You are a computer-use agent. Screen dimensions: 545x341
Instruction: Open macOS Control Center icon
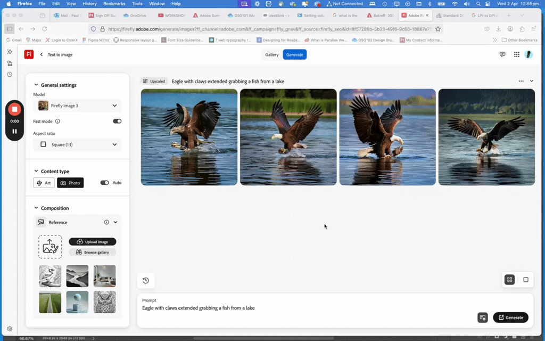coord(488,4)
